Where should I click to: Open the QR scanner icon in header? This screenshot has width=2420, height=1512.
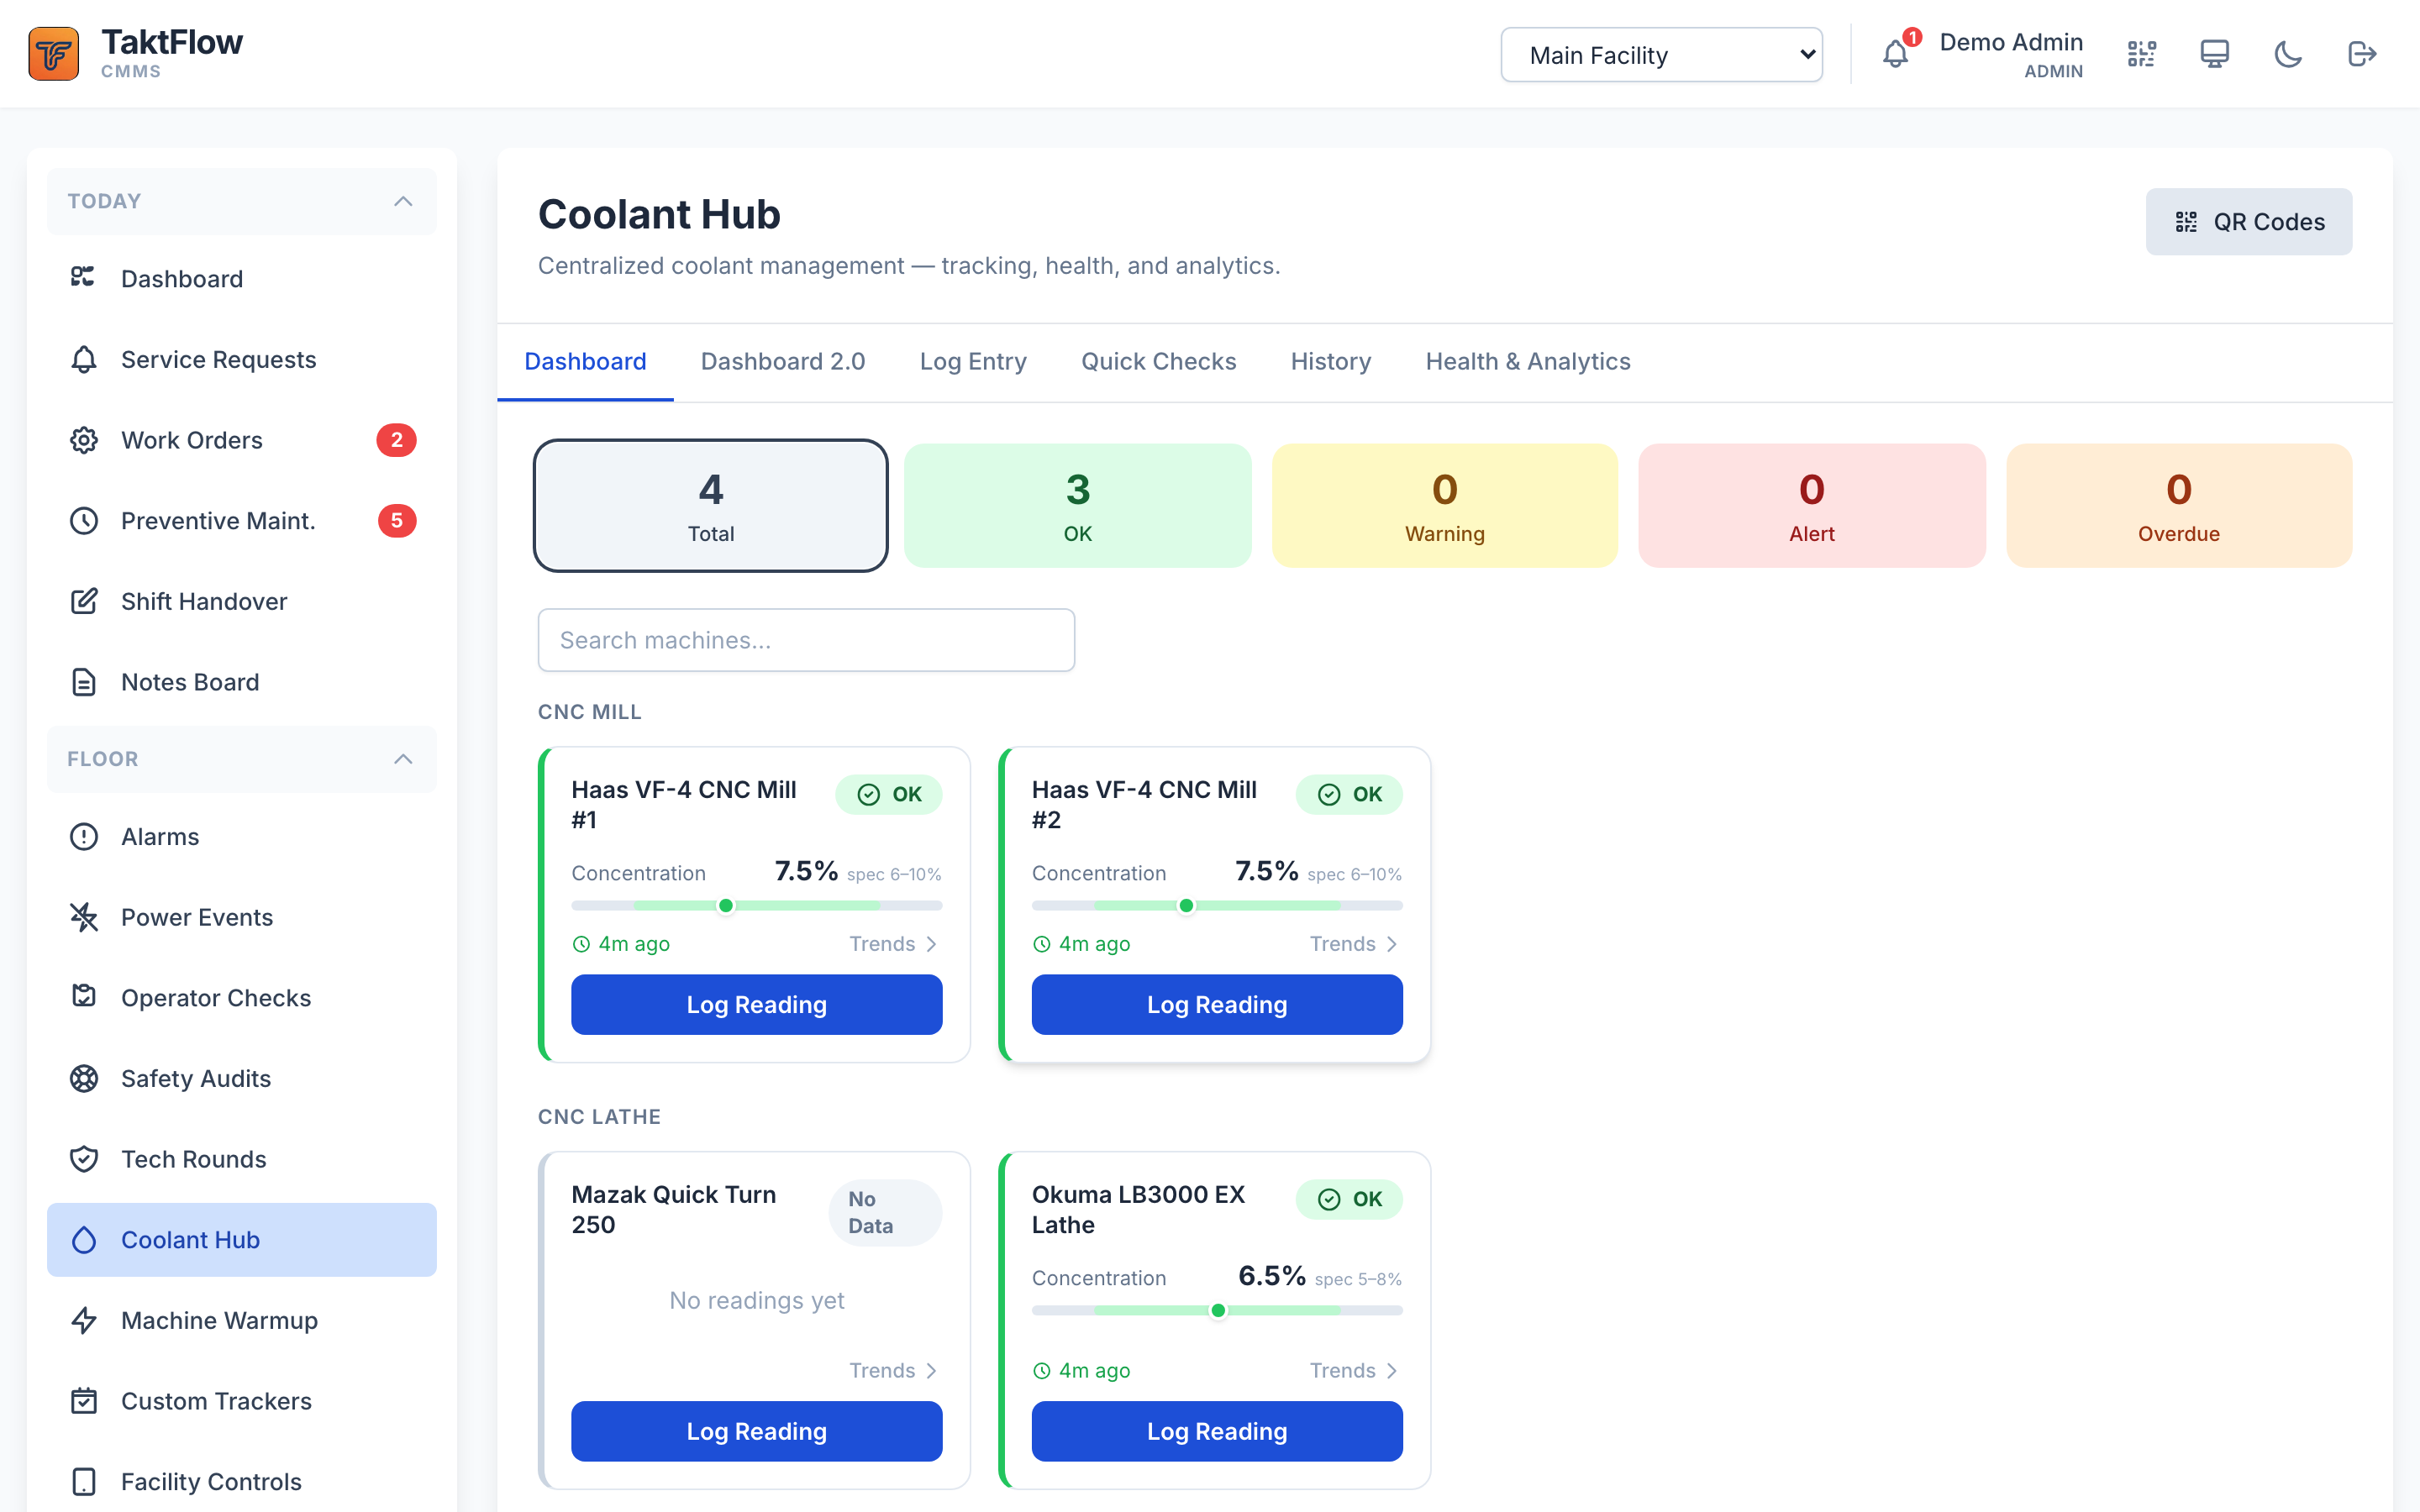[x=2141, y=54]
